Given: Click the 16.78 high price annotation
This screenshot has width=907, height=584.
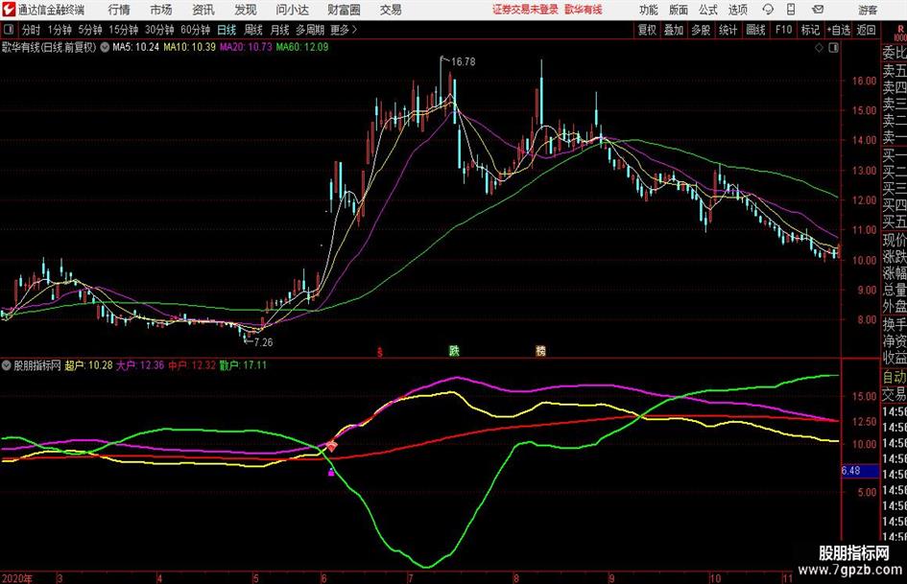Looking at the screenshot, I should tap(463, 62).
